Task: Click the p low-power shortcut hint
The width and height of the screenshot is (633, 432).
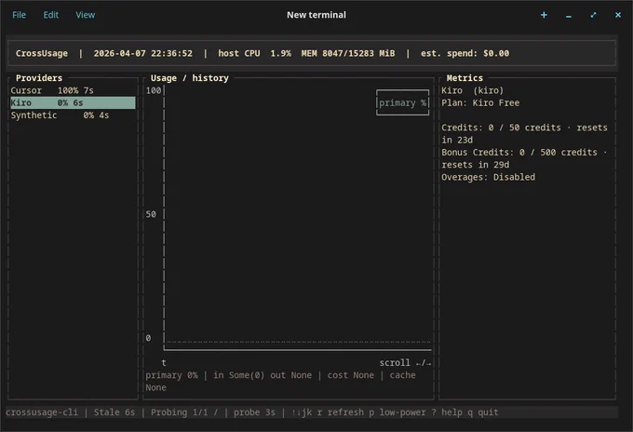Action: [x=397, y=412]
